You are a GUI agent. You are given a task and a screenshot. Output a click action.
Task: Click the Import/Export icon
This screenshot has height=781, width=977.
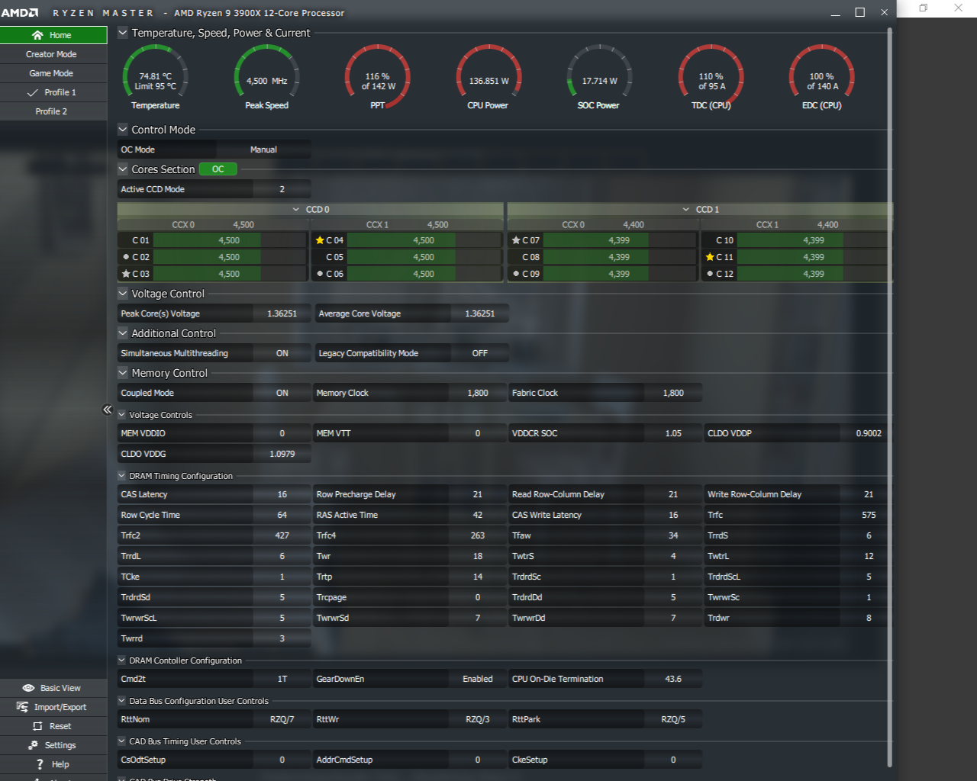pos(22,707)
